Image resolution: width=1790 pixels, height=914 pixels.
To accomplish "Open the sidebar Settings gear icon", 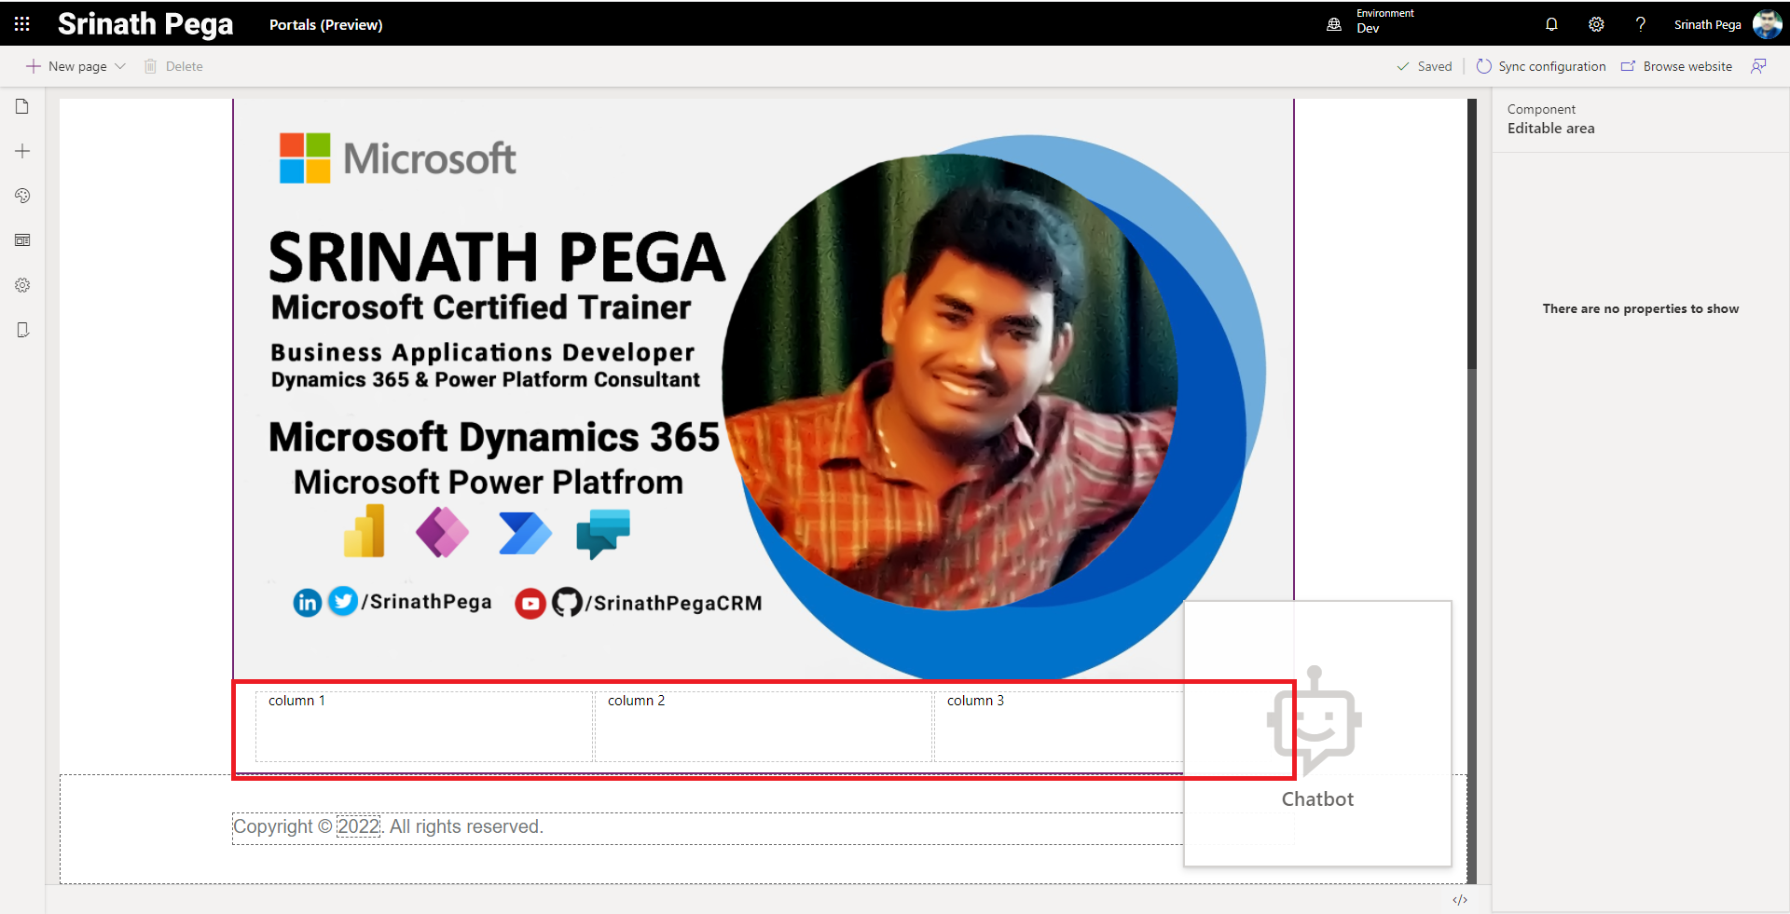I will pos(22,285).
